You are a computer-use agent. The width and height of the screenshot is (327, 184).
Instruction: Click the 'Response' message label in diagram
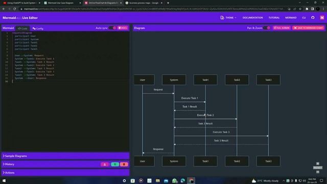pos(158,149)
